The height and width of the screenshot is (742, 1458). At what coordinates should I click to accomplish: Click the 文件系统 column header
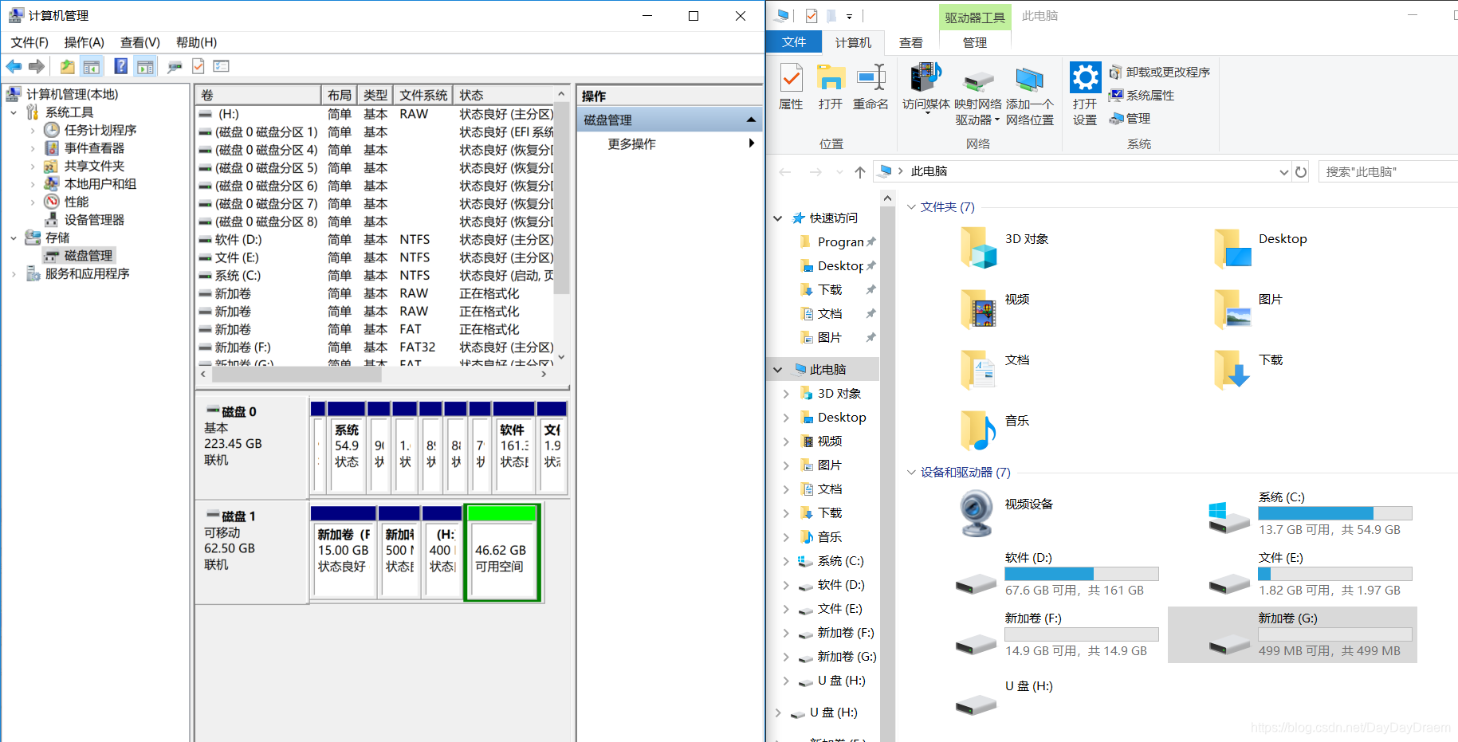423,95
